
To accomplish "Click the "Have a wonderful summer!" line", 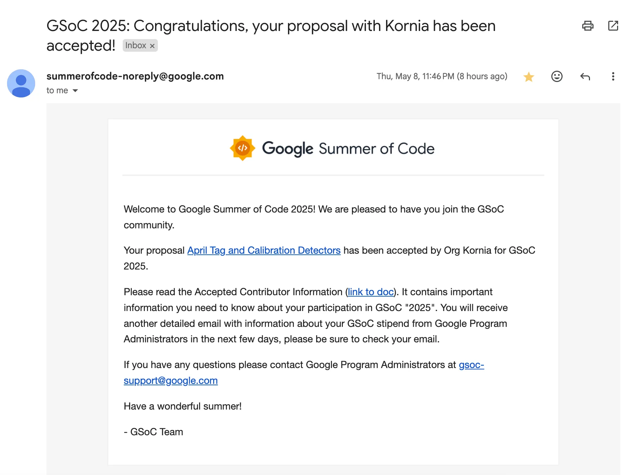I will click(x=182, y=406).
